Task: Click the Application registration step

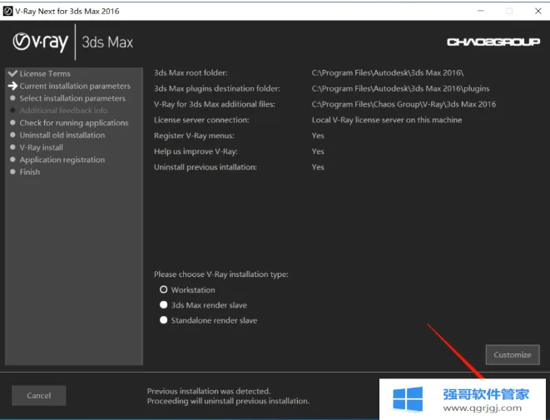Action: [x=62, y=160]
